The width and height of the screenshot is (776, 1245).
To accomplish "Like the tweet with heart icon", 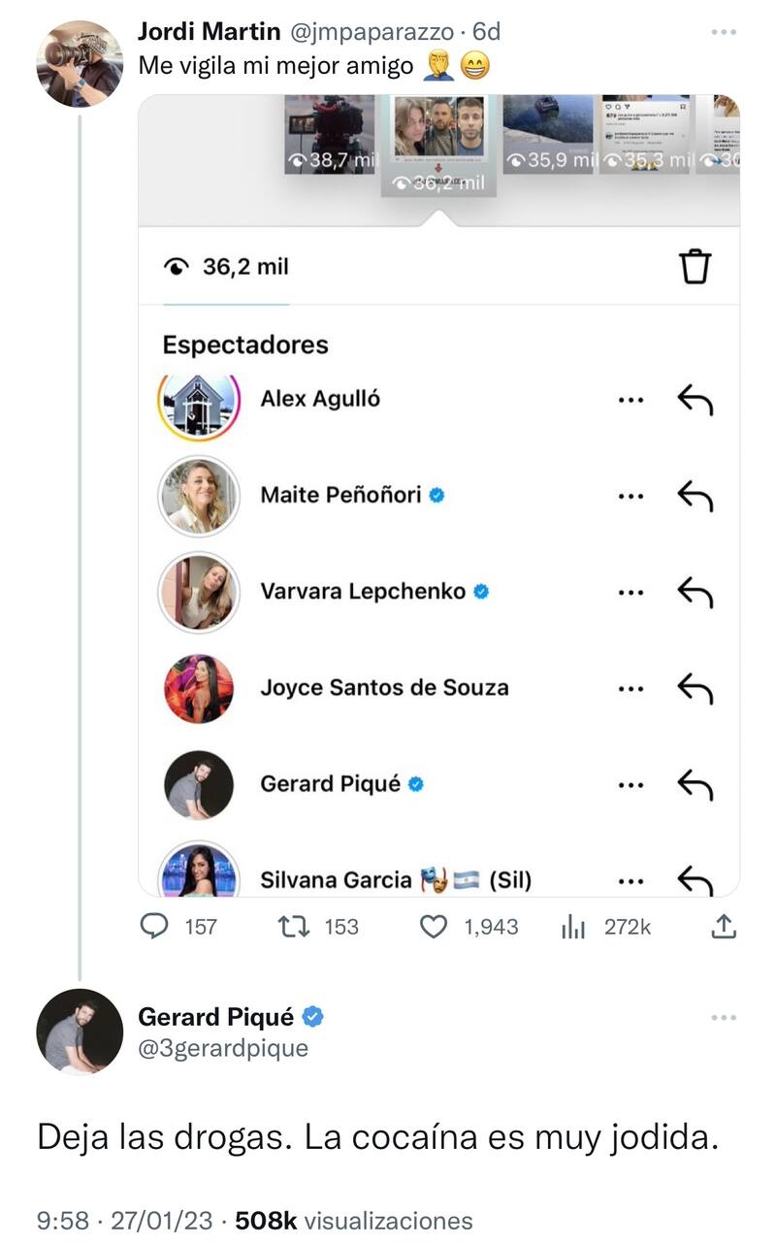I will (433, 927).
